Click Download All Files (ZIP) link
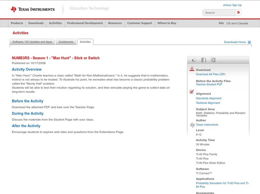The height and width of the screenshot is (194, 260). [x=211, y=74]
